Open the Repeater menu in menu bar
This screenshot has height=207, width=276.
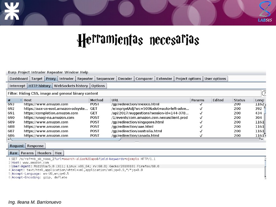point(55,72)
